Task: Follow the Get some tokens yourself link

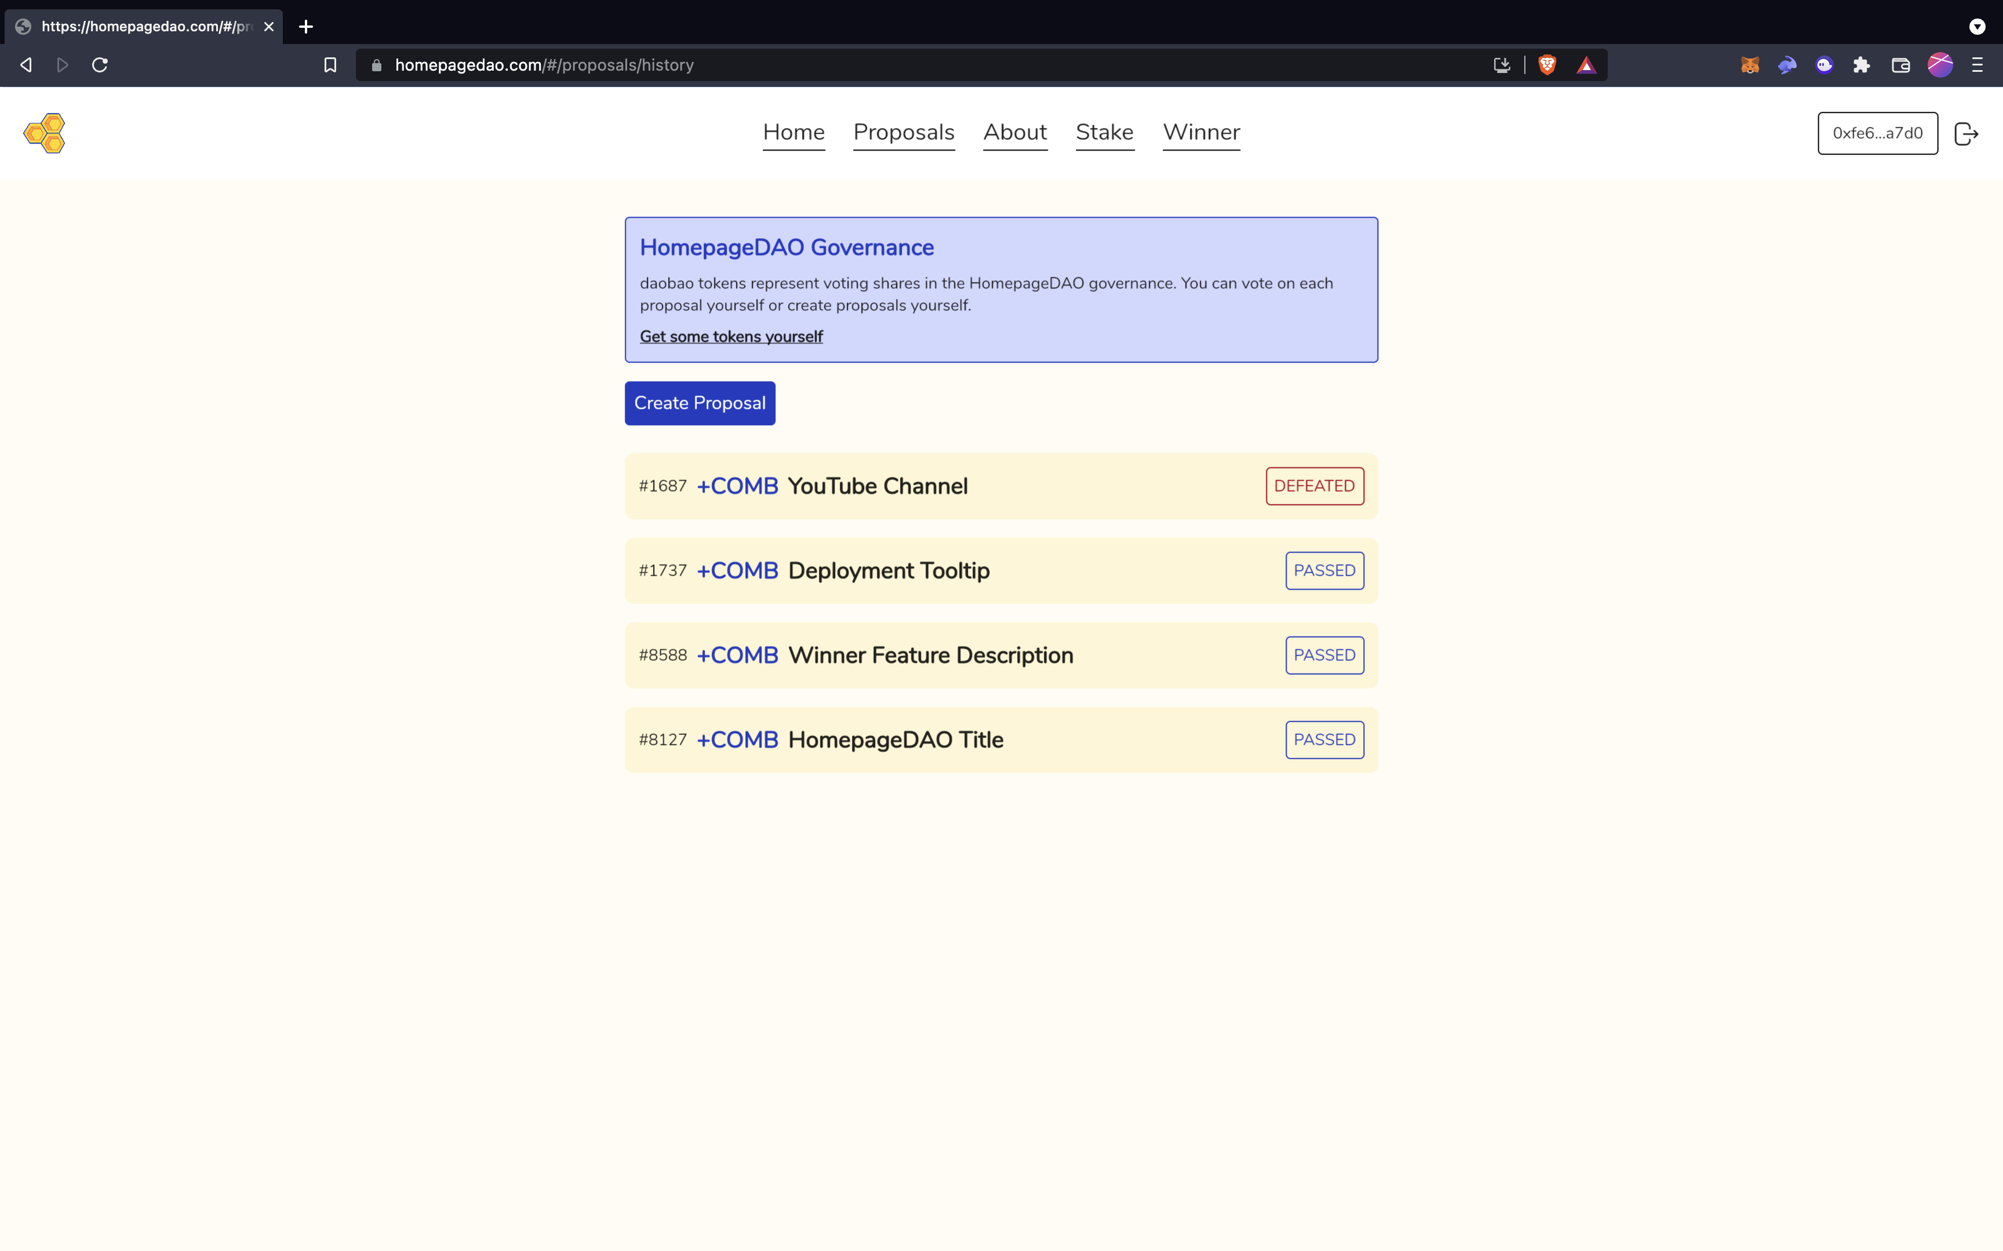Action: tap(731, 336)
